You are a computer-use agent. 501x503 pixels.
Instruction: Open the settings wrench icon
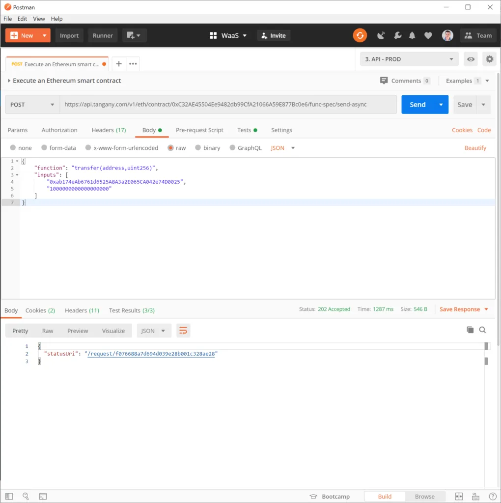[x=397, y=35]
